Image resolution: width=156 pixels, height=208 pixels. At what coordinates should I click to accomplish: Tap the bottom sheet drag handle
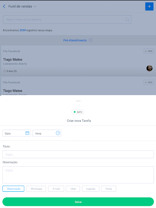pyautogui.click(x=78, y=101)
